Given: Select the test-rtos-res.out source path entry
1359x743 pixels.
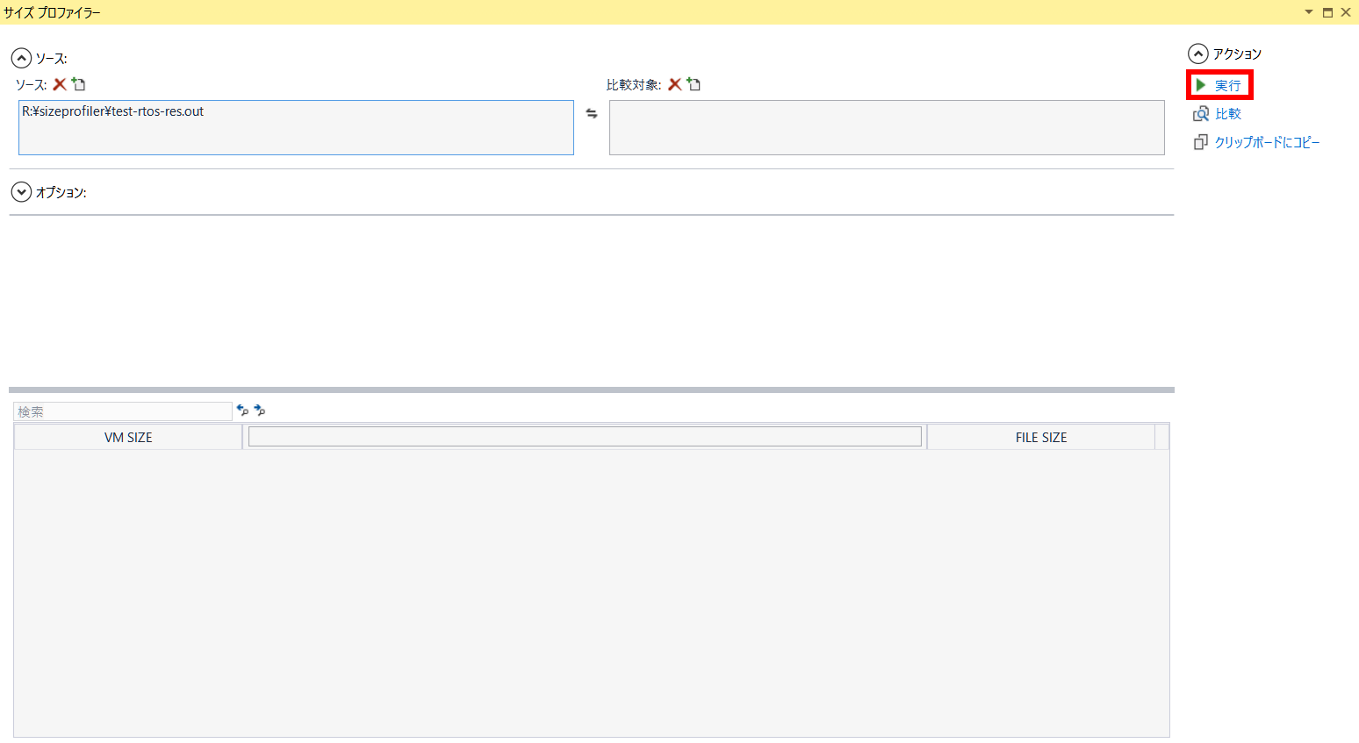Looking at the screenshot, I should (x=113, y=111).
